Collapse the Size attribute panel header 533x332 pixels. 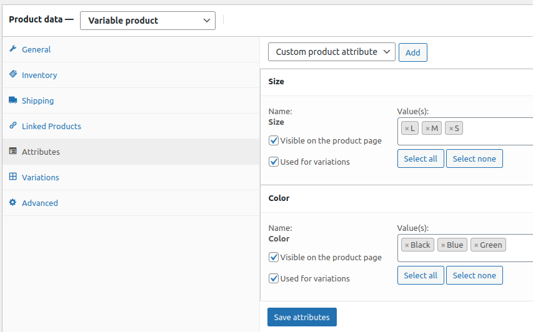(x=396, y=82)
